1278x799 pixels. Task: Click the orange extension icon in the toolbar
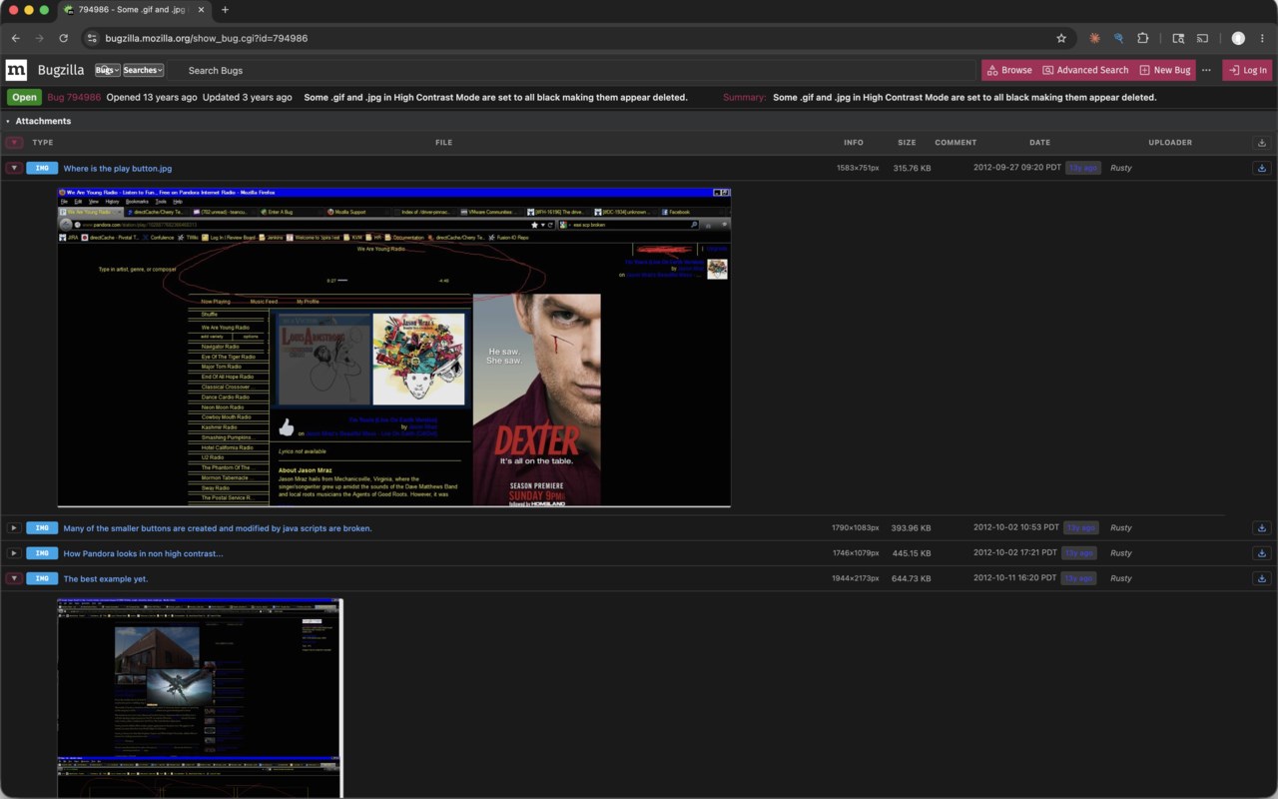[1094, 38]
